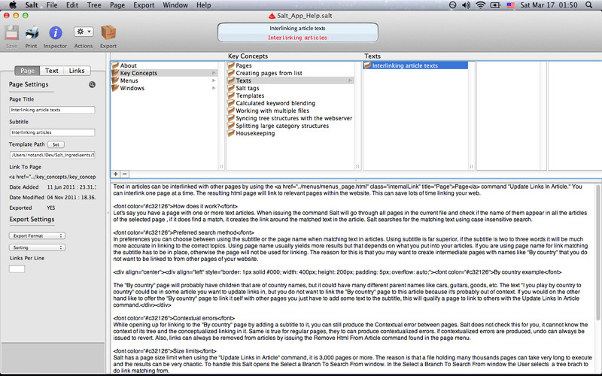This screenshot has height=376, width=602.
Task: Open the Actions gear dropdown
Action: coord(84,32)
